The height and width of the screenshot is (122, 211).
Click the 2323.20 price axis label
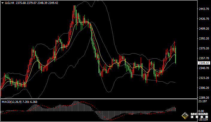click(204, 78)
